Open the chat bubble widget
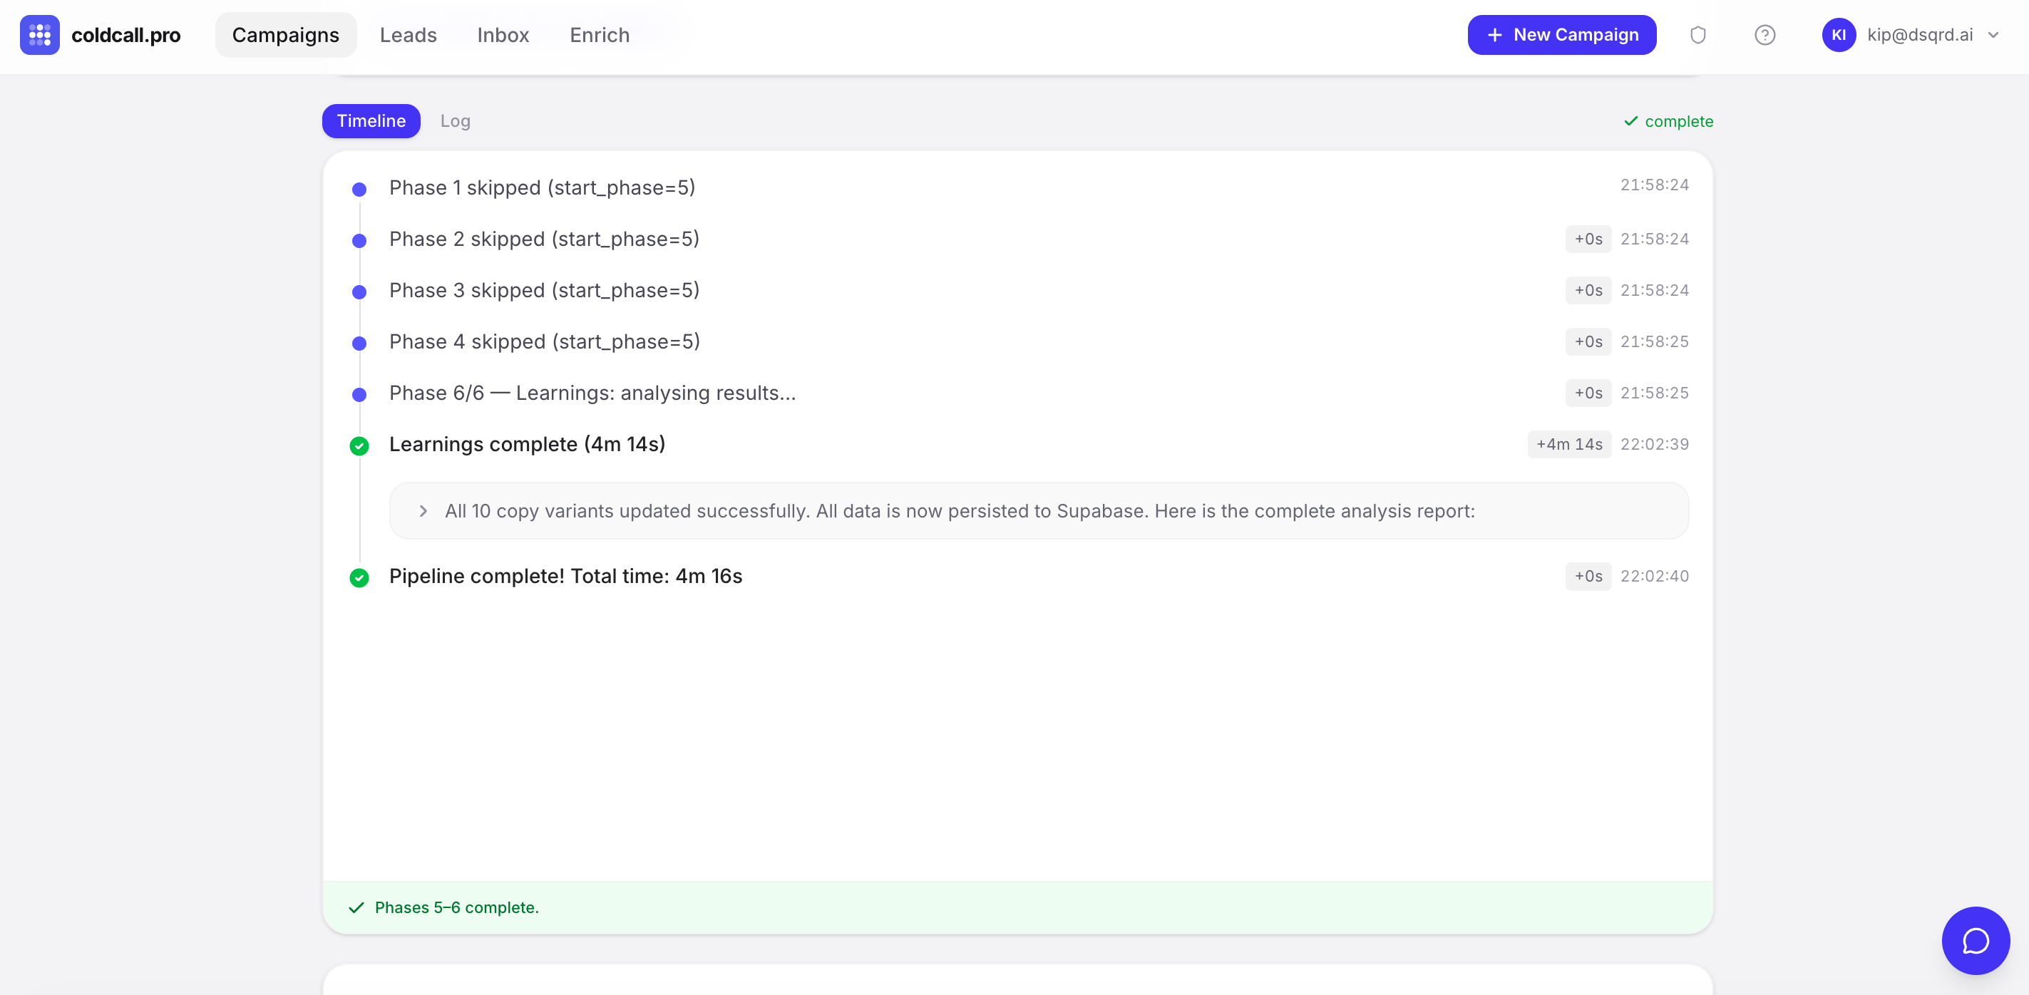Viewport: 2029px width, 995px height. (x=1975, y=940)
